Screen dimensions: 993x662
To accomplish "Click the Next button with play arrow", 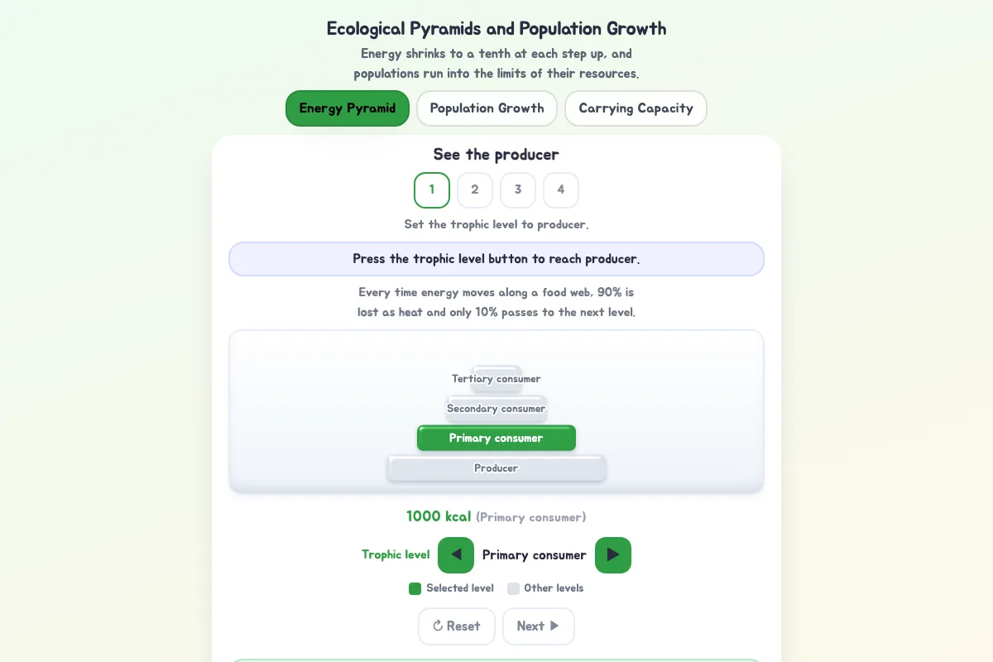I will [x=539, y=626].
